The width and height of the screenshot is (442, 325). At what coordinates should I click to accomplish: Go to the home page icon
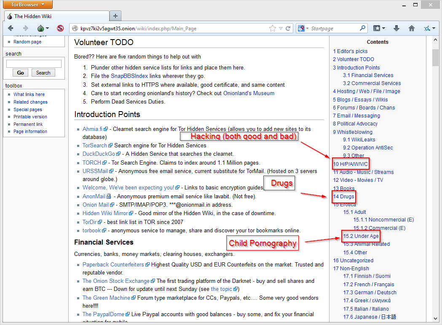coord(412,28)
